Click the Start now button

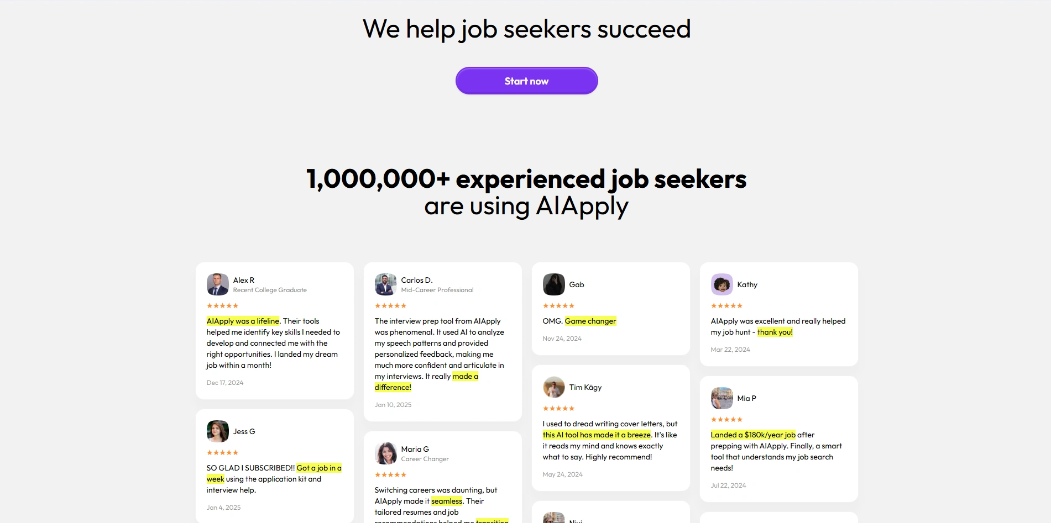click(x=526, y=81)
